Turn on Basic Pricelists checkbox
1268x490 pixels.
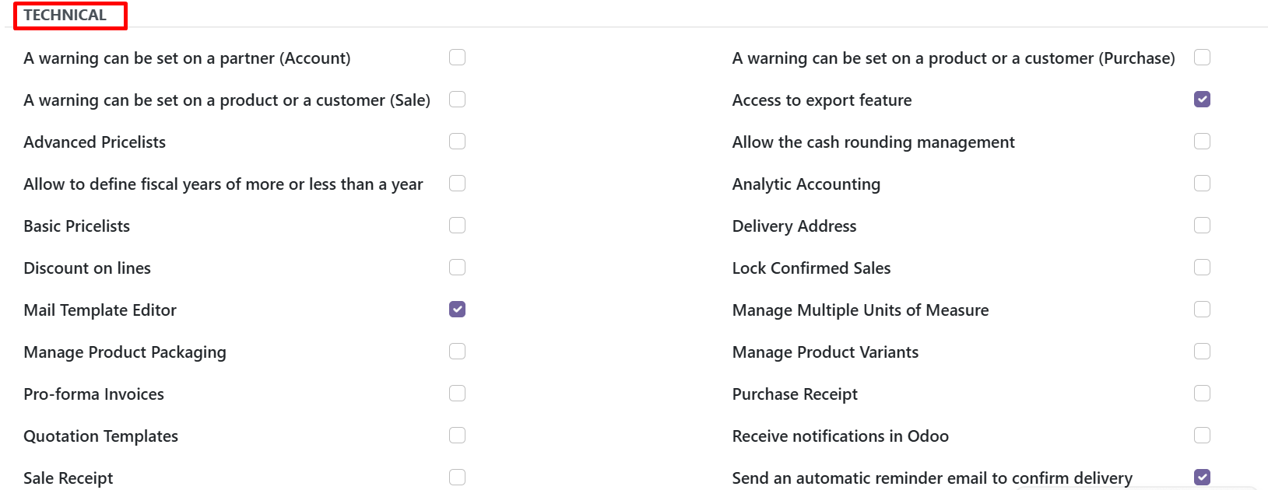click(457, 226)
